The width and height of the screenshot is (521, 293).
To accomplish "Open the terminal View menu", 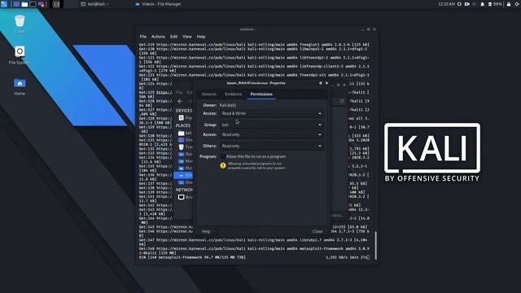I will 187,37.
